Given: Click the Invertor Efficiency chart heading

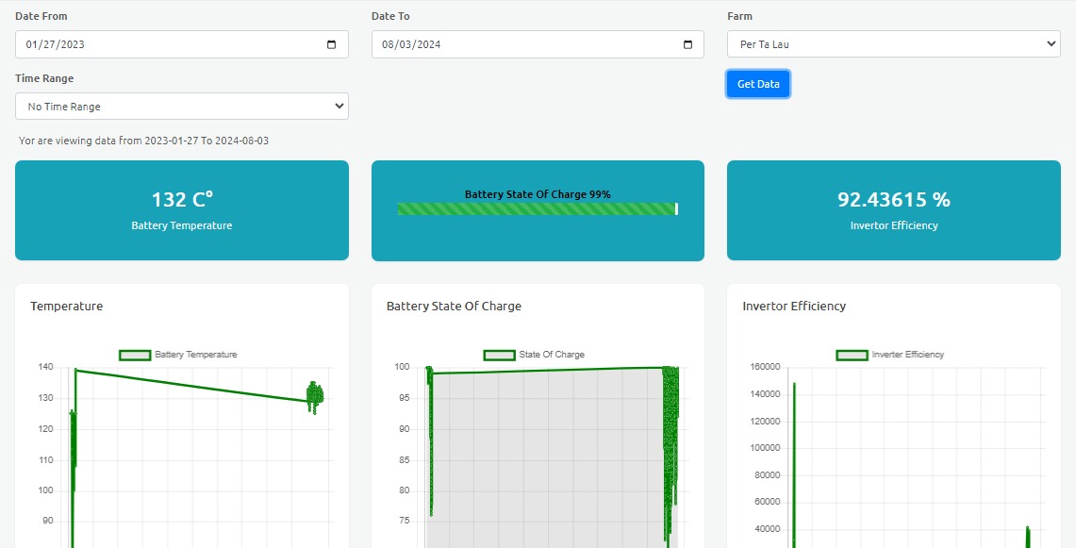Looking at the screenshot, I should click(x=794, y=307).
